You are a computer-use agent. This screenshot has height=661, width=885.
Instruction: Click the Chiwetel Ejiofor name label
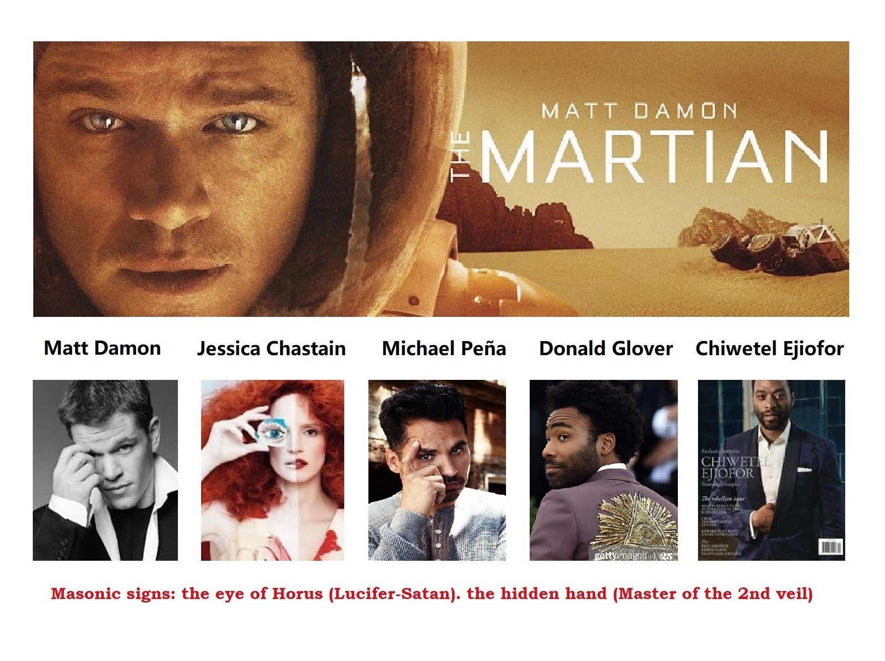click(x=770, y=349)
